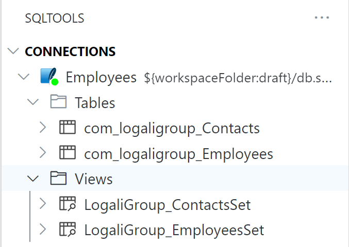The image size is (349, 247).
Task: Expand the LogaliGroup_ContactsSet view chevron
Action: [x=42, y=204]
